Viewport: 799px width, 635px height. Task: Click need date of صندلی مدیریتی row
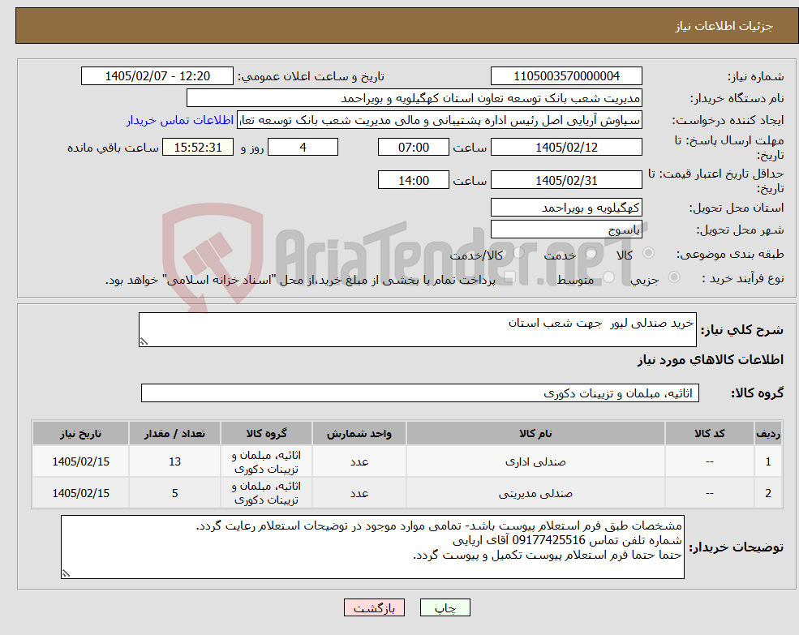[80, 493]
